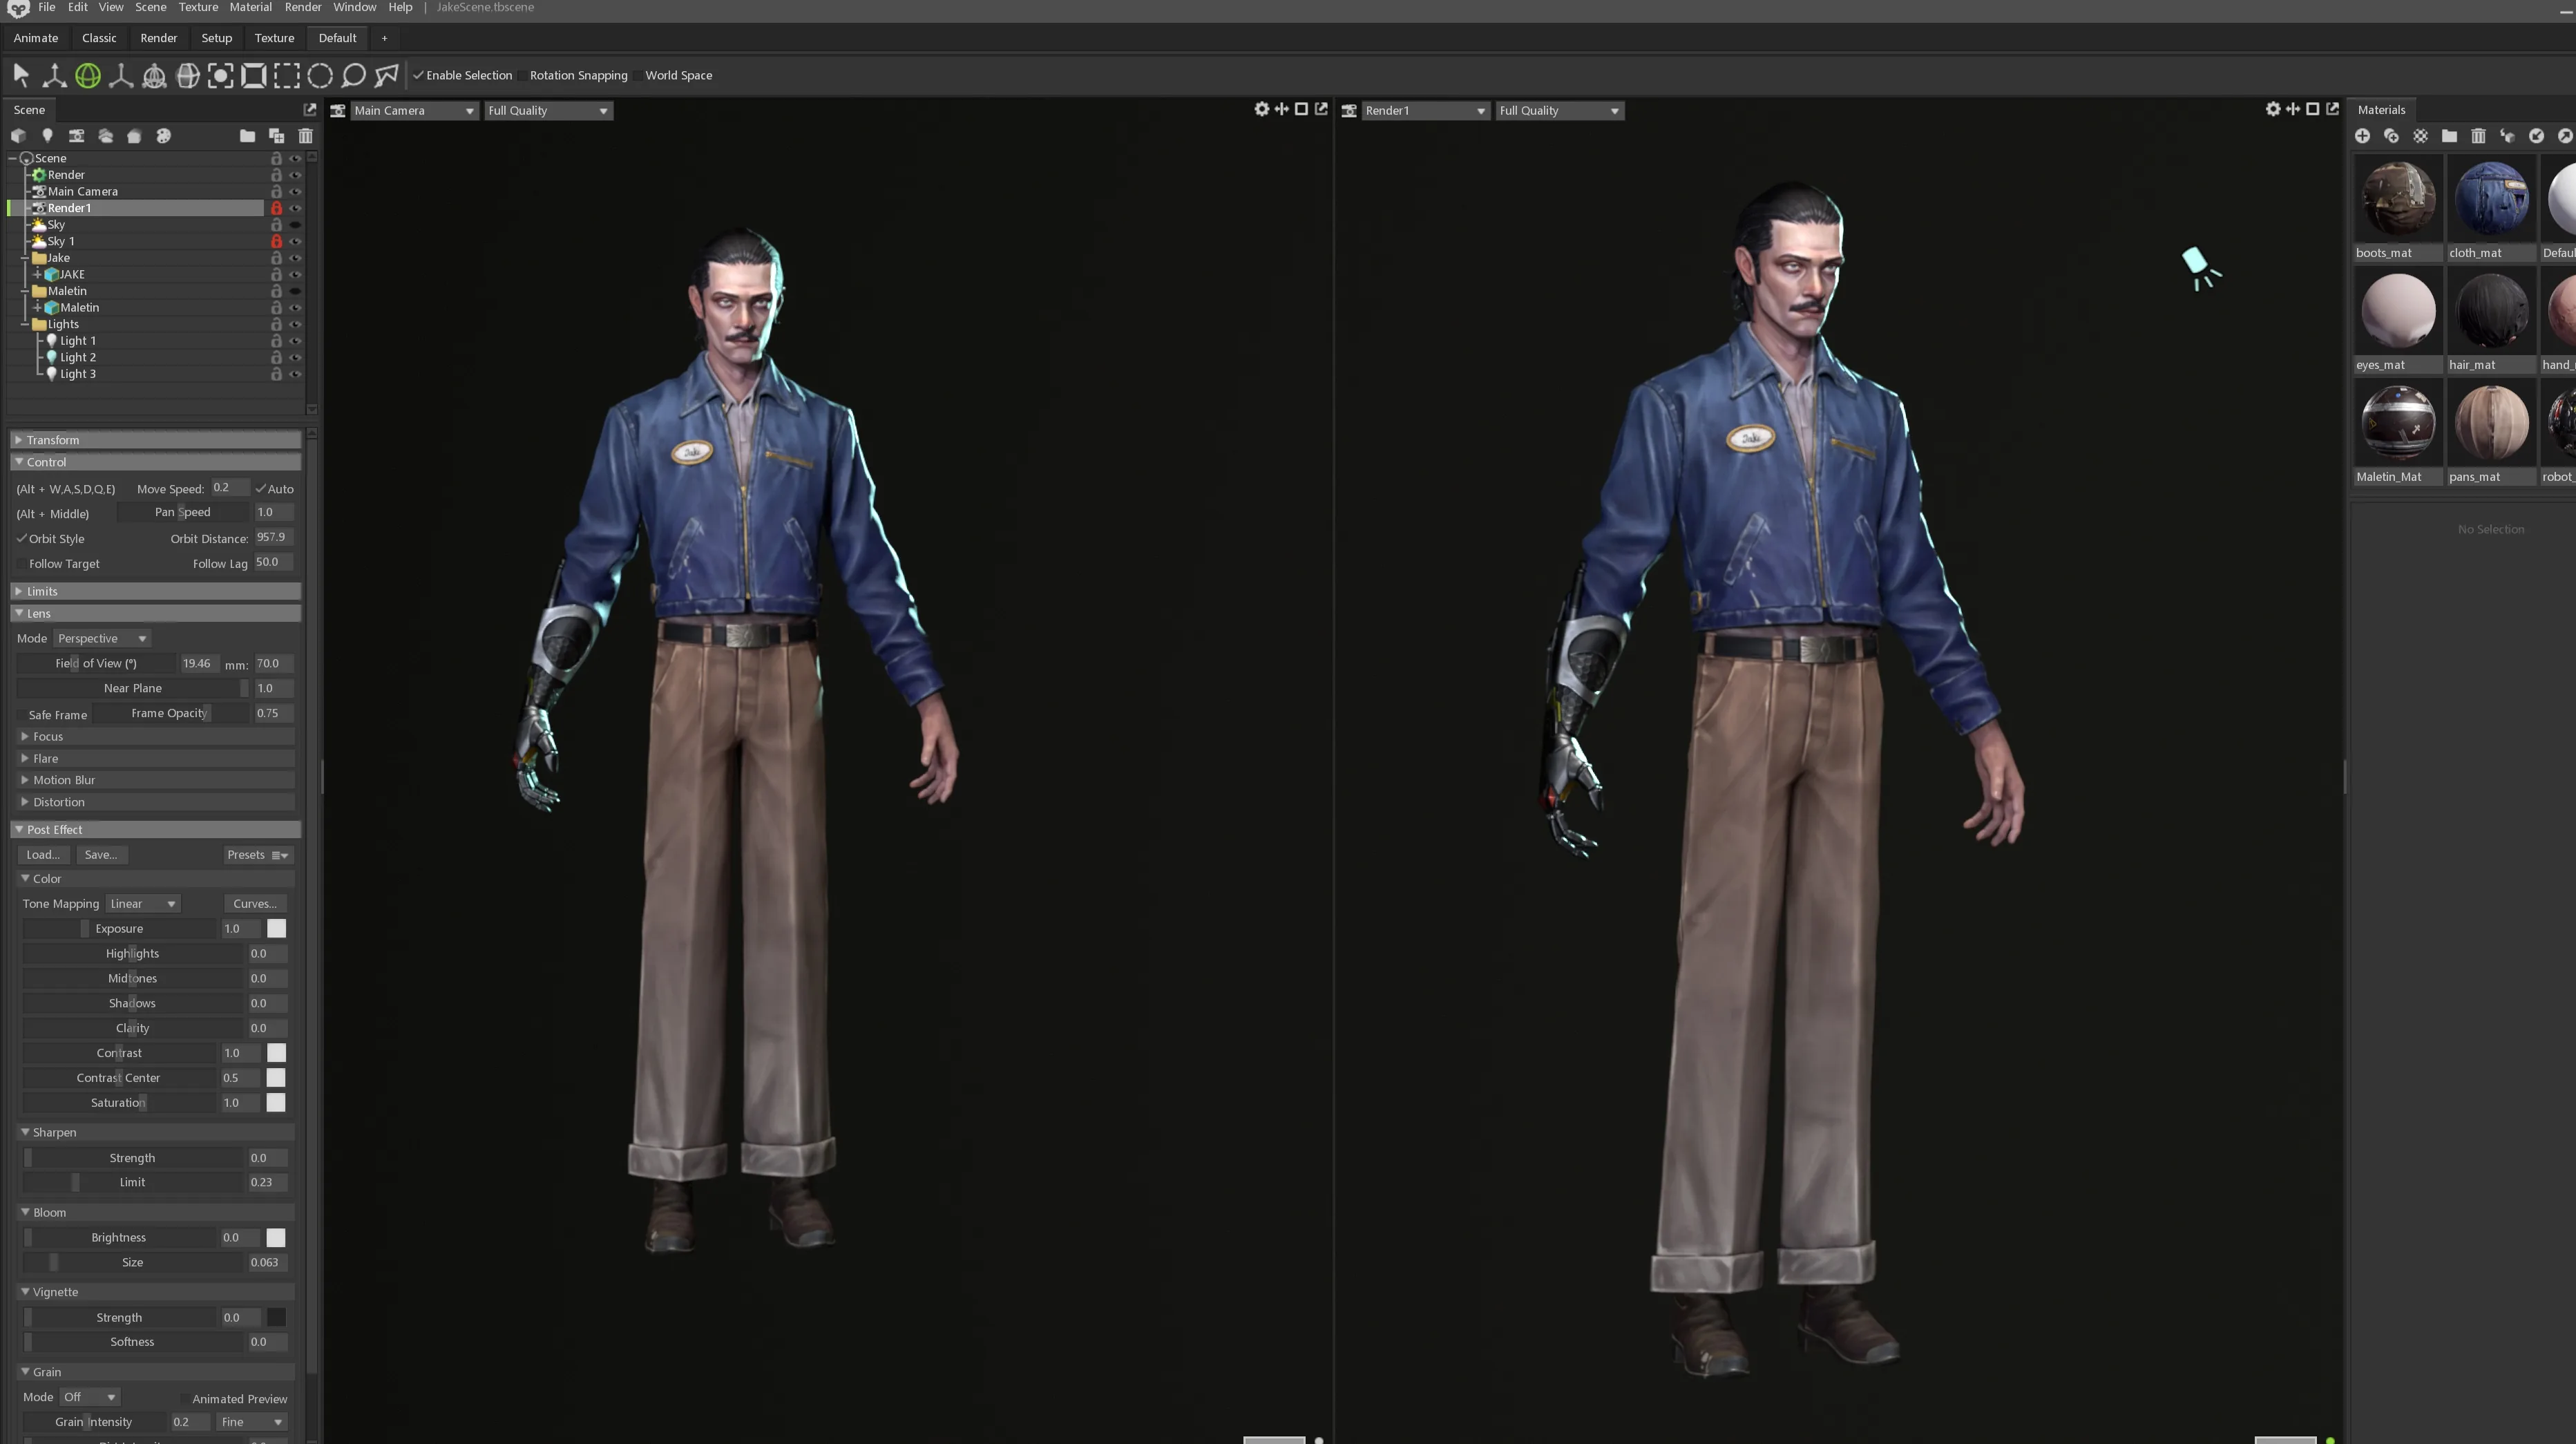This screenshot has width=2576, height=1444.
Task: Duplicate the selected material
Action: [x=2391, y=136]
